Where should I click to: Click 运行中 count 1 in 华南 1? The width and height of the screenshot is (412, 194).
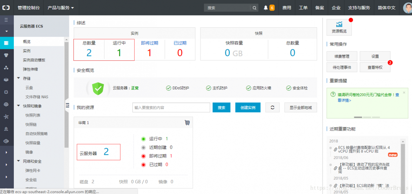[167, 139]
